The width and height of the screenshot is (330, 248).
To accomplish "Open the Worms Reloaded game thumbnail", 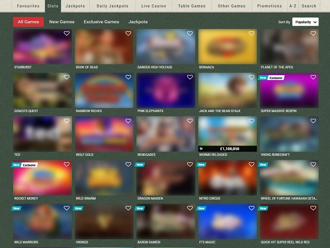I will coord(227,131).
